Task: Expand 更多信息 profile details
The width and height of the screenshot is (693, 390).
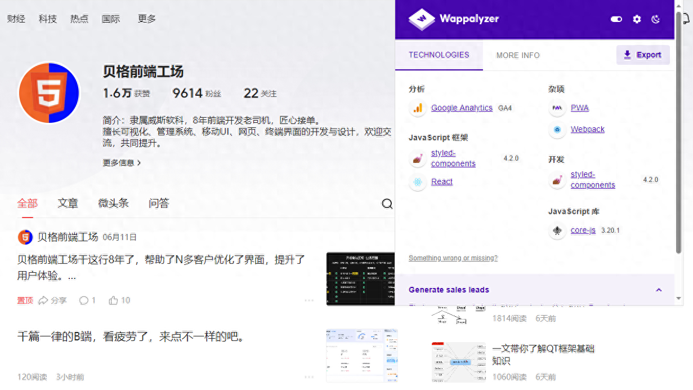Action: pos(122,163)
